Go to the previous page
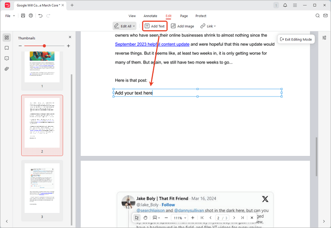Screen dimensions: 331x228 point(210,218)
